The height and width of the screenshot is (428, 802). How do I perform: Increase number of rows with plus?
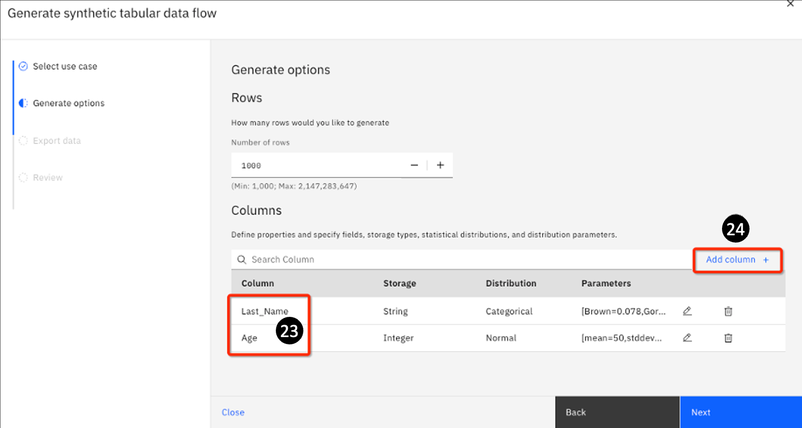(440, 165)
